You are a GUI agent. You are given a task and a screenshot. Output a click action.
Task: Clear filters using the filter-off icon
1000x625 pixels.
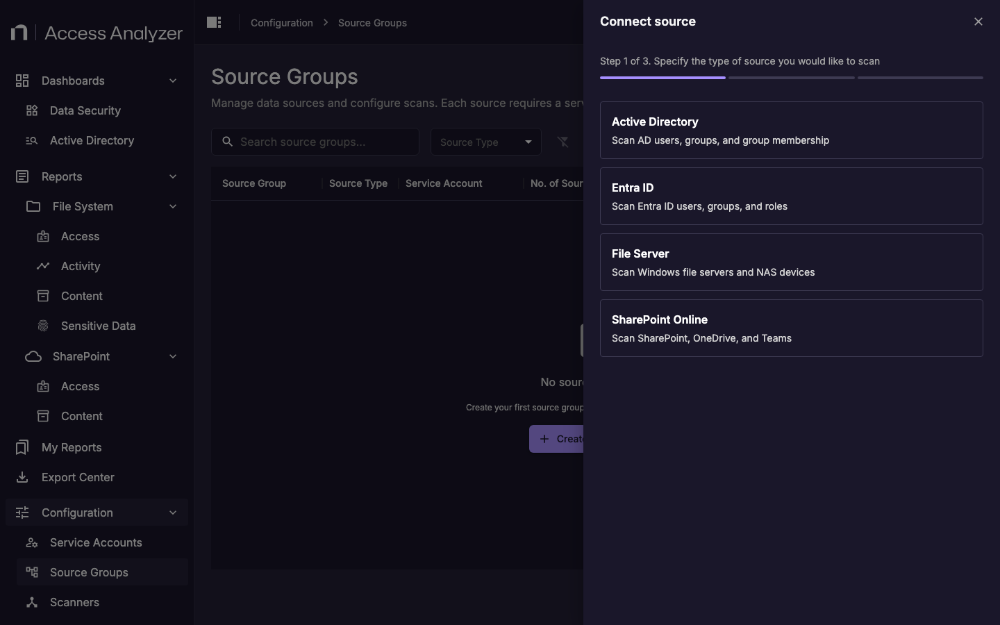coord(563,142)
